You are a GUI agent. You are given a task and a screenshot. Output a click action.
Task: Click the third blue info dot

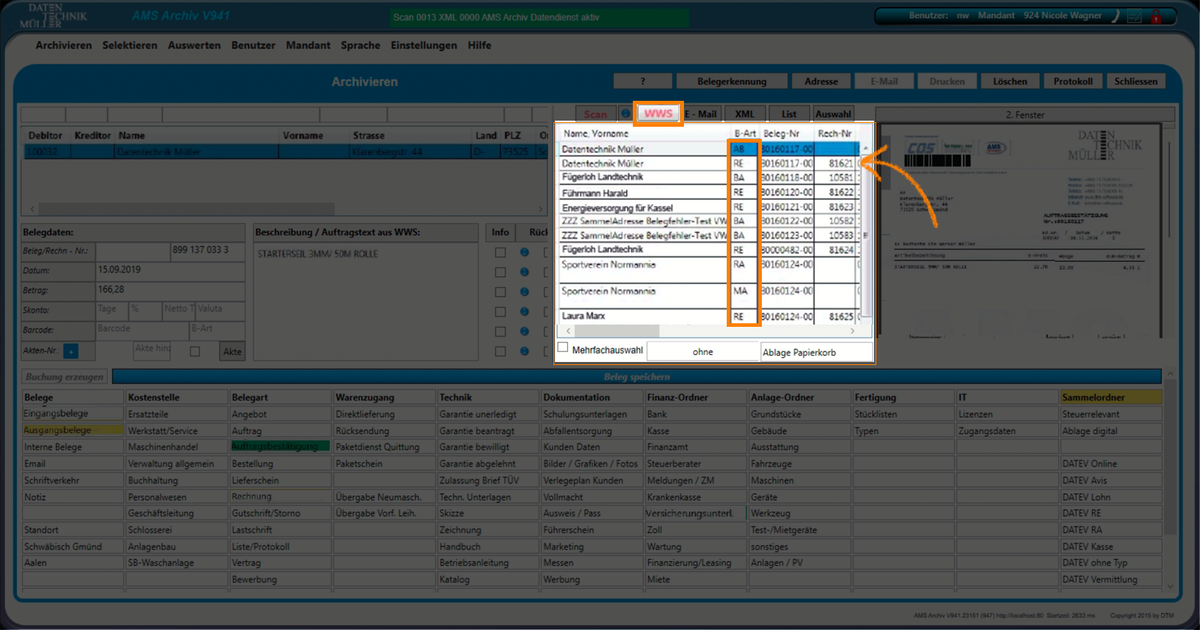click(524, 292)
